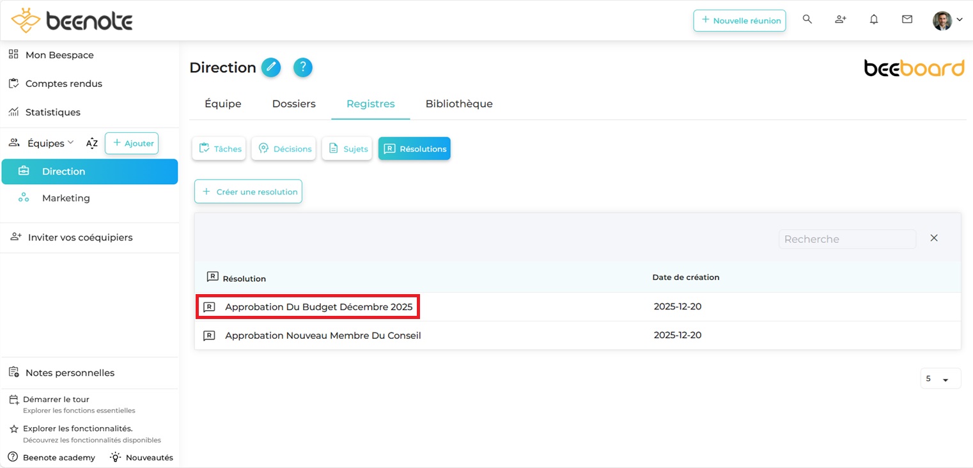Open notifications bell icon
The height and width of the screenshot is (468, 973).
(874, 20)
